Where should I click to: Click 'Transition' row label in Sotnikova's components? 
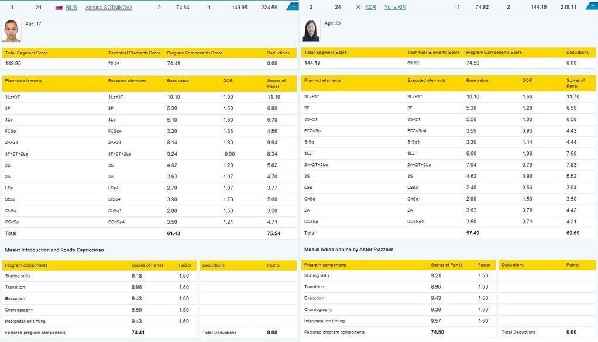(15, 288)
